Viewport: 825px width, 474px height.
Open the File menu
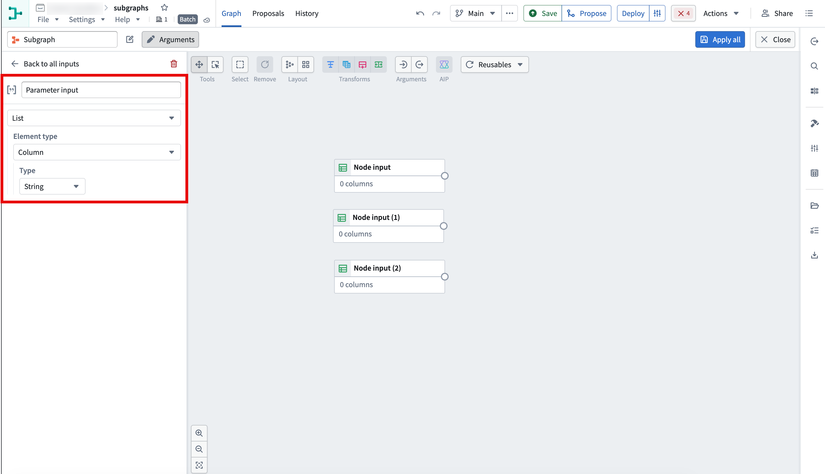tap(48, 19)
